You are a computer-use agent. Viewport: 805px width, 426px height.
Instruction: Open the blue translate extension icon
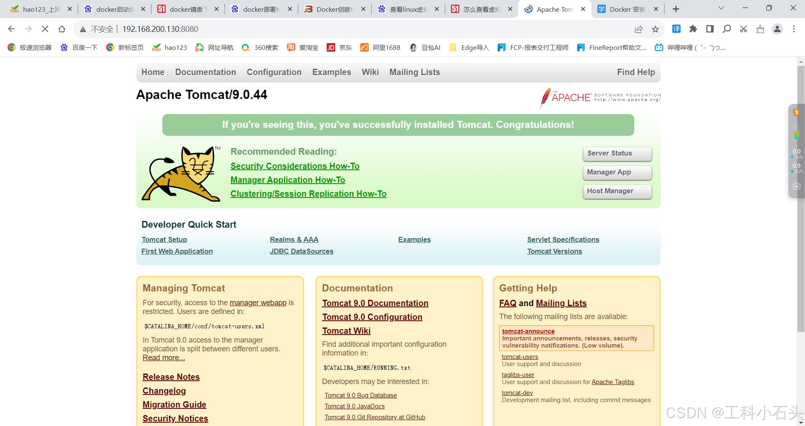click(x=677, y=29)
